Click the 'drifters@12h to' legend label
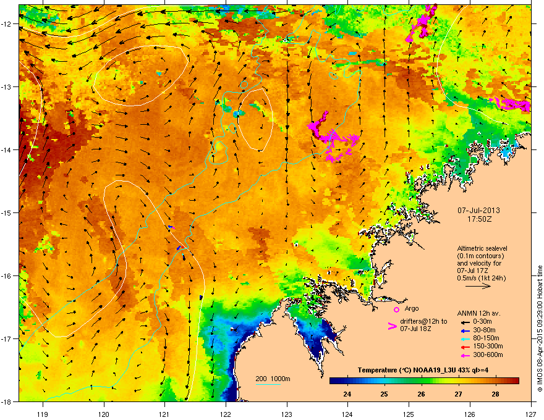This screenshot has height=420, width=544. pyautogui.click(x=423, y=322)
